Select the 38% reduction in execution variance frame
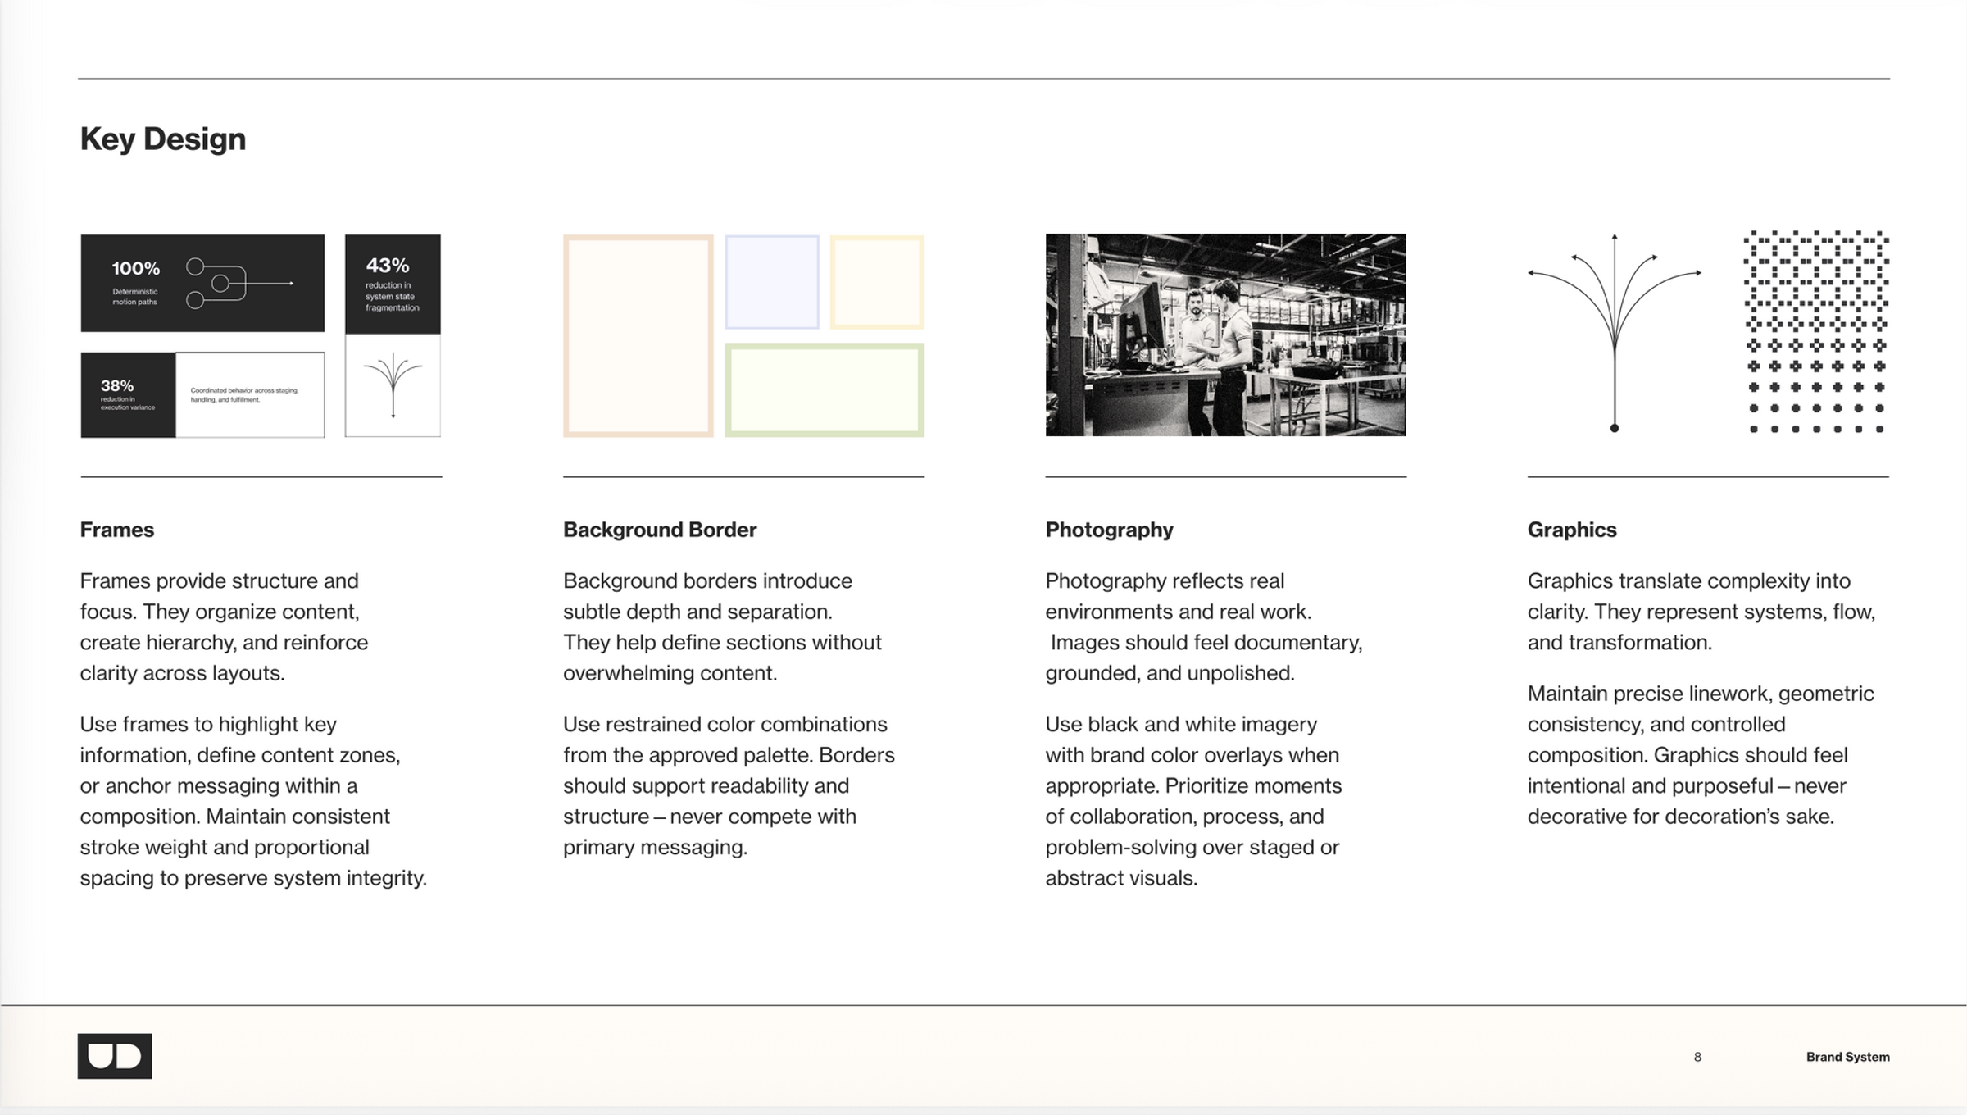Image resolution: width=1967 pixels, height=1115 pixels. pos(128,395)
